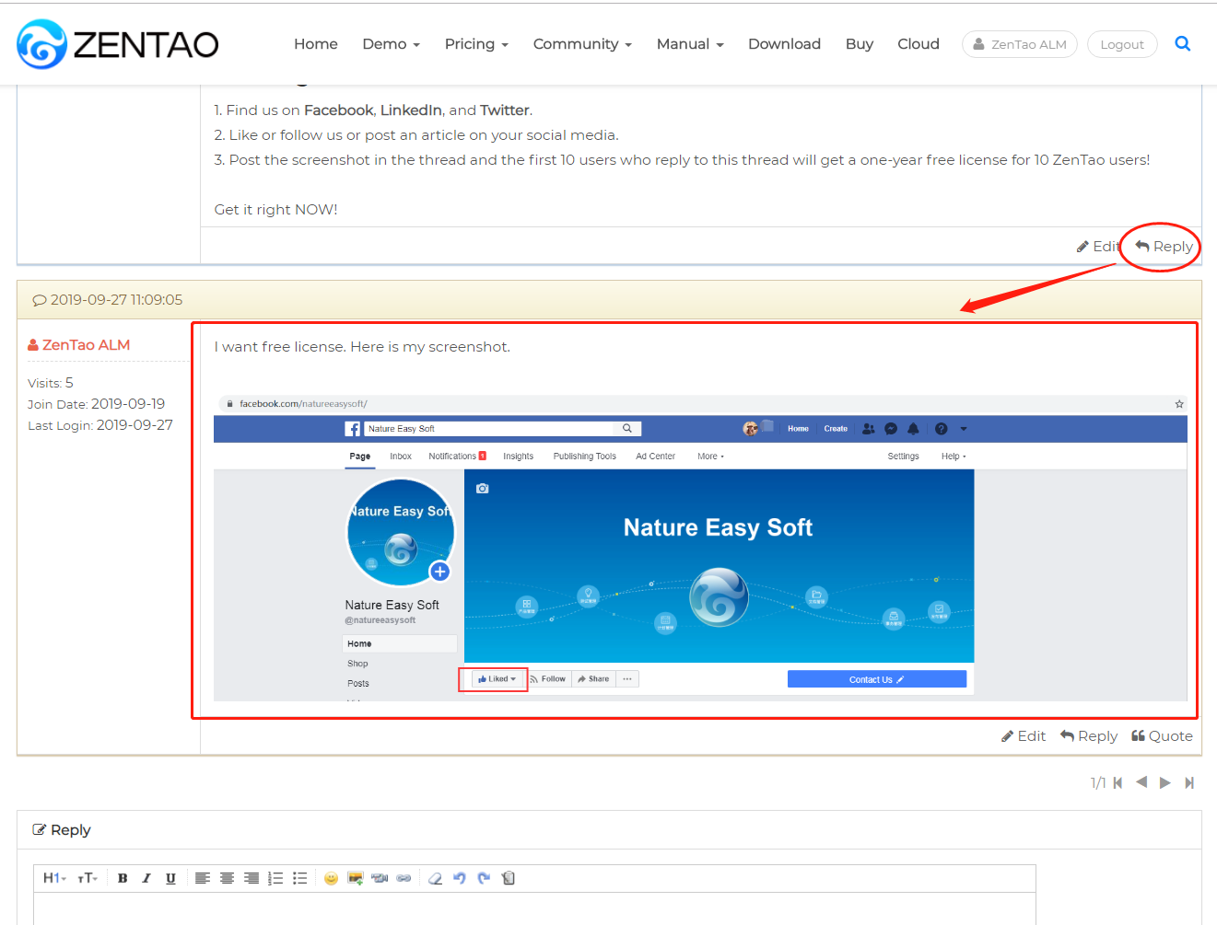Click the paste clipboard icon in editor
The height and width of the screenshot is (925, 1217).
tap(509, 878)
